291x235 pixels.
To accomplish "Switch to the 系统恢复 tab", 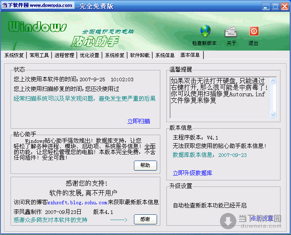I will coord(14,55).
